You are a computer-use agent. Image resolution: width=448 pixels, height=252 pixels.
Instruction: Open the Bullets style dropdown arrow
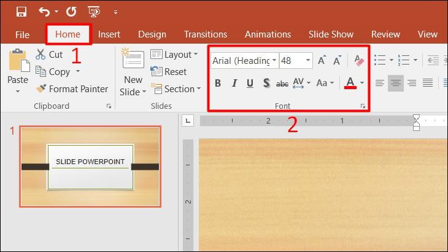[x=392, y=60]
